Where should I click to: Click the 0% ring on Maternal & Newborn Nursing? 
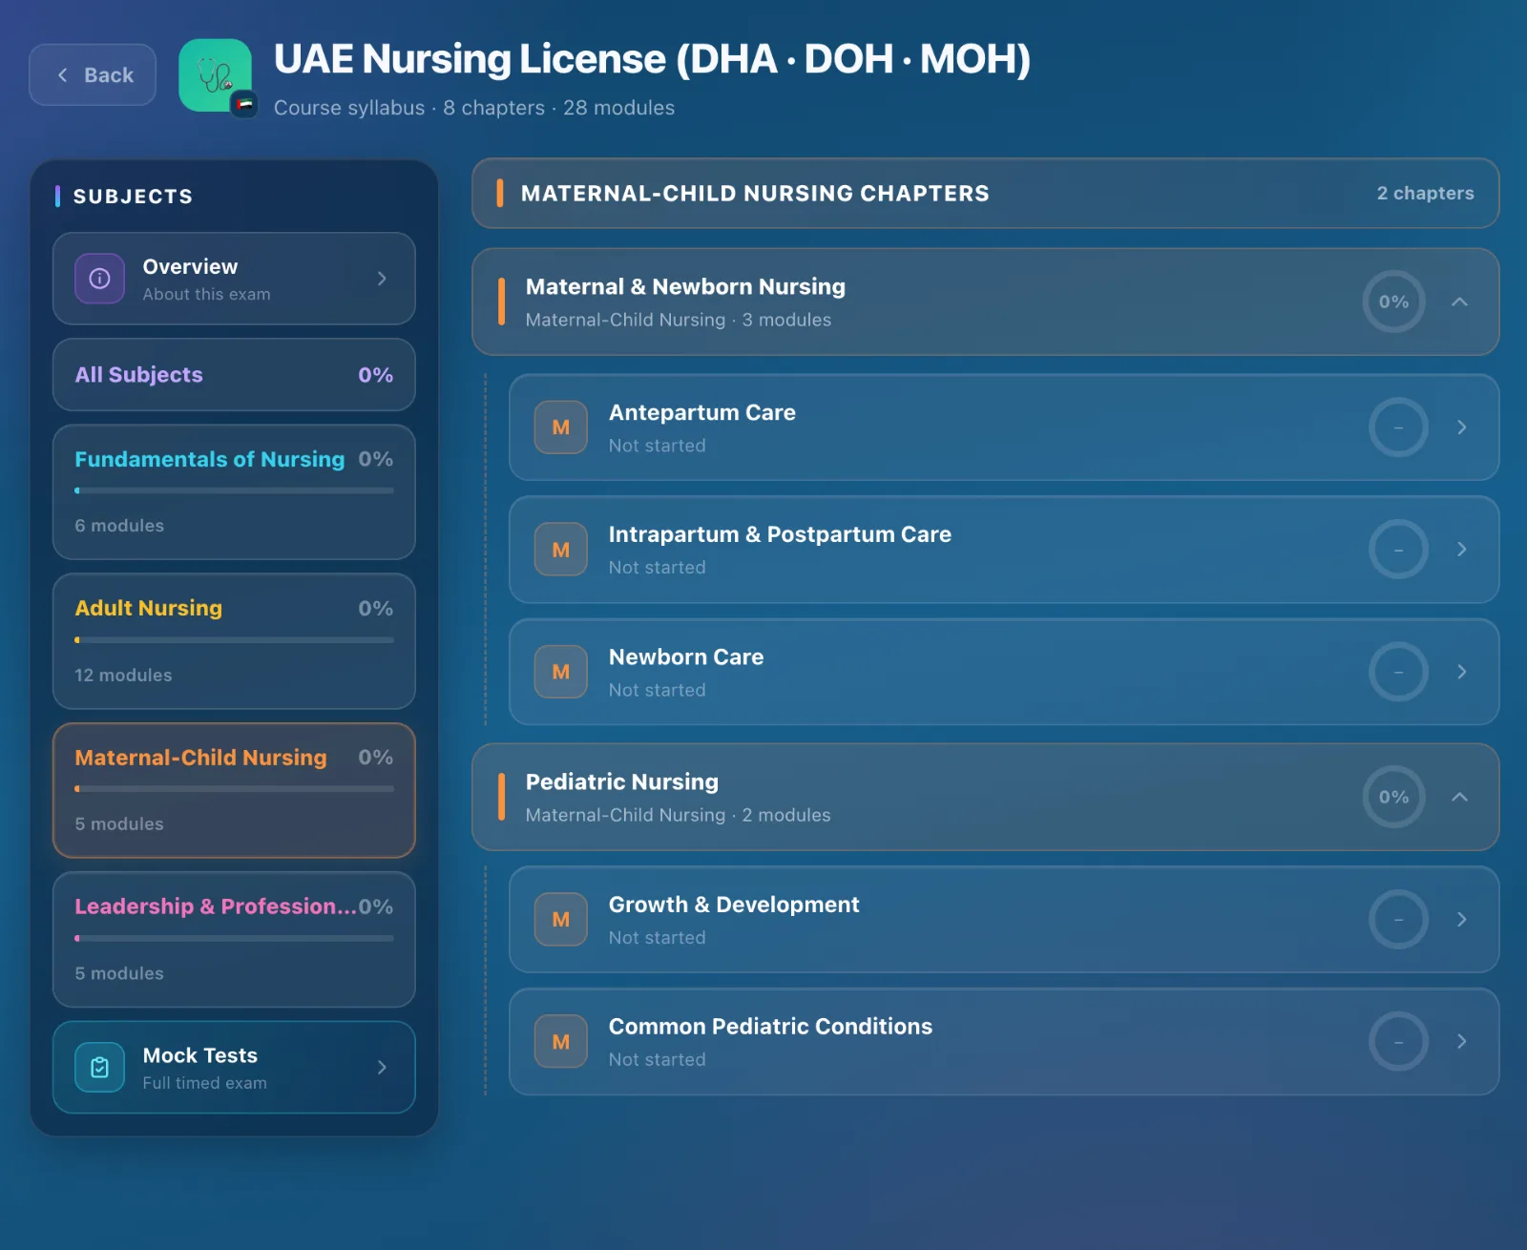pyautogui.click(x=1393, y=302)
